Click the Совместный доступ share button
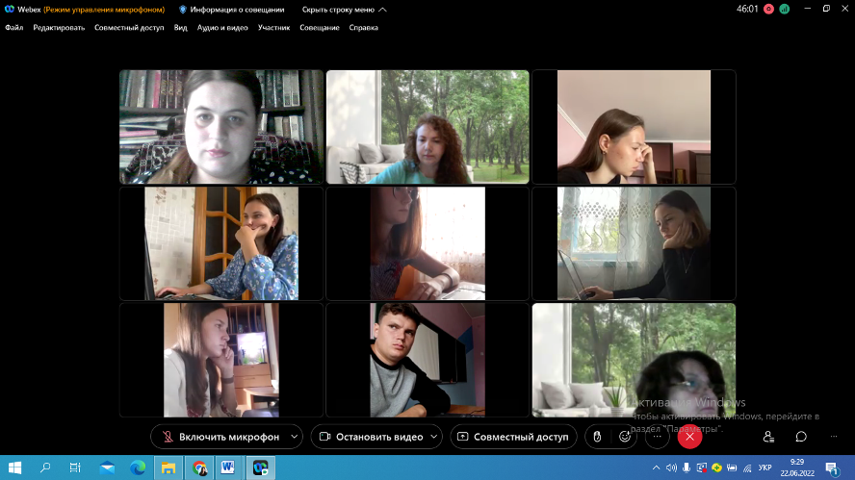The width and height of the screenshot is (855, 480). click(513, 437)
